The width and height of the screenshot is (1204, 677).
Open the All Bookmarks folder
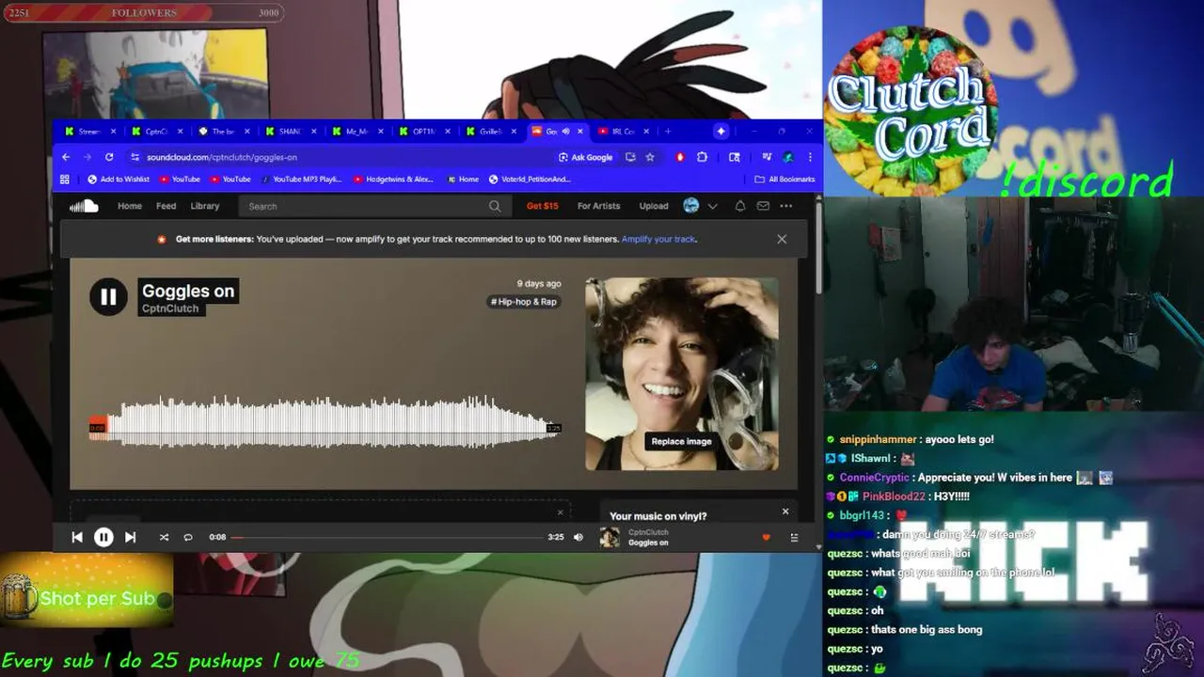784,179
